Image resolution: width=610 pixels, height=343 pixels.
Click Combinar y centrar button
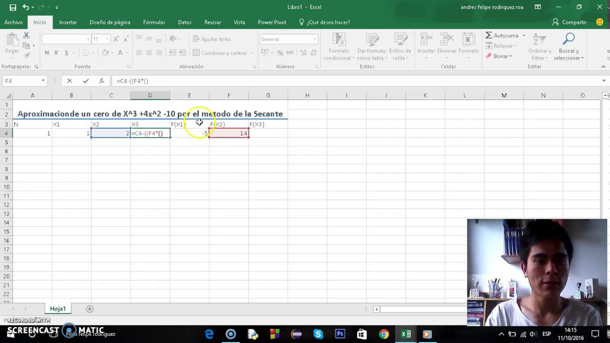[220, 53]
